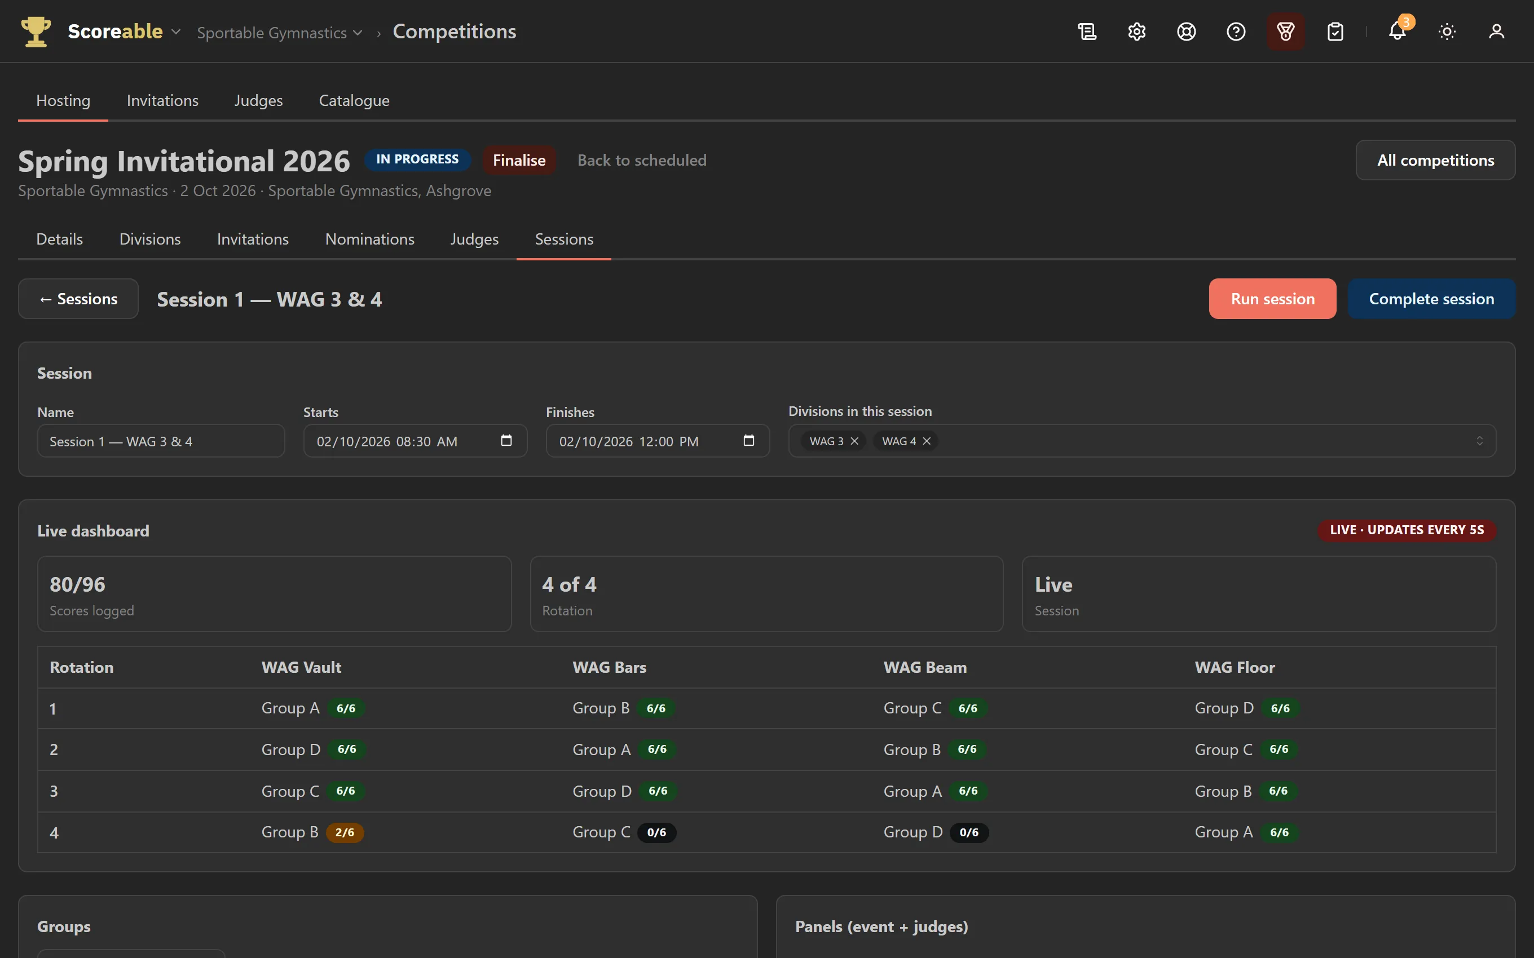Screen dimensions: 1534x958
Task: Open the scroll list icon in header
Action: tap(1087, 32)
